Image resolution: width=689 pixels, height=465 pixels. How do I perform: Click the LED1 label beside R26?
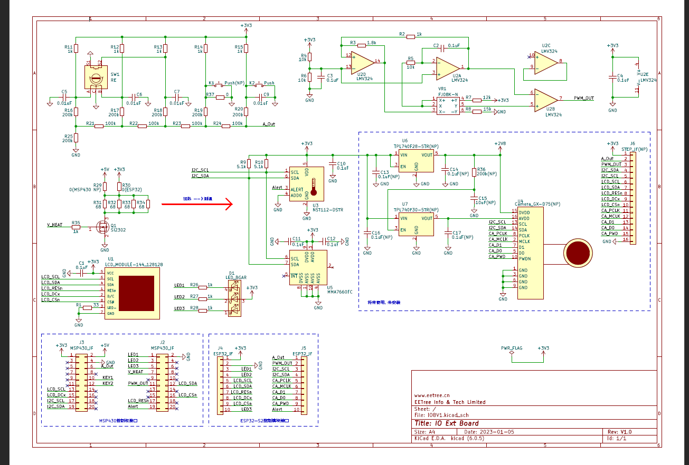point(180,285)
